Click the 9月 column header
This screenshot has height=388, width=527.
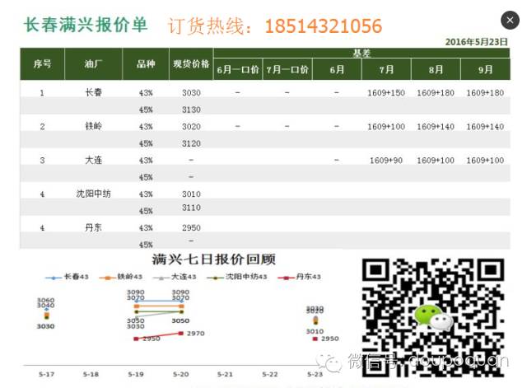[x=485, y=69]
